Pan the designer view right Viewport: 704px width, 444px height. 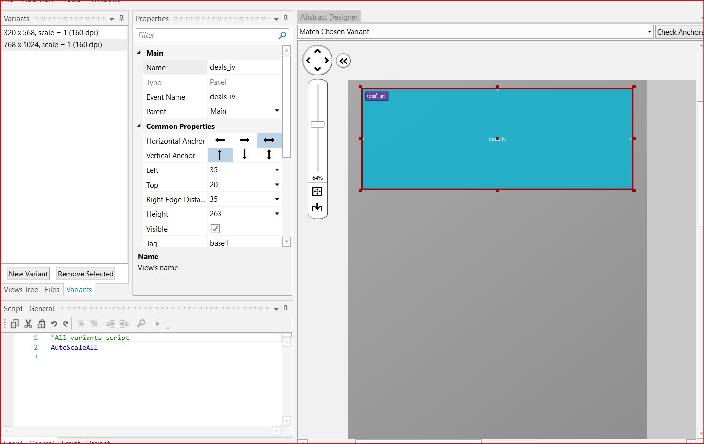coord(327,61)
